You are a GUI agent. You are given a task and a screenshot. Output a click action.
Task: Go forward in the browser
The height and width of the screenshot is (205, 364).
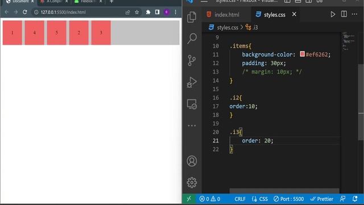[x=15, y=12]
